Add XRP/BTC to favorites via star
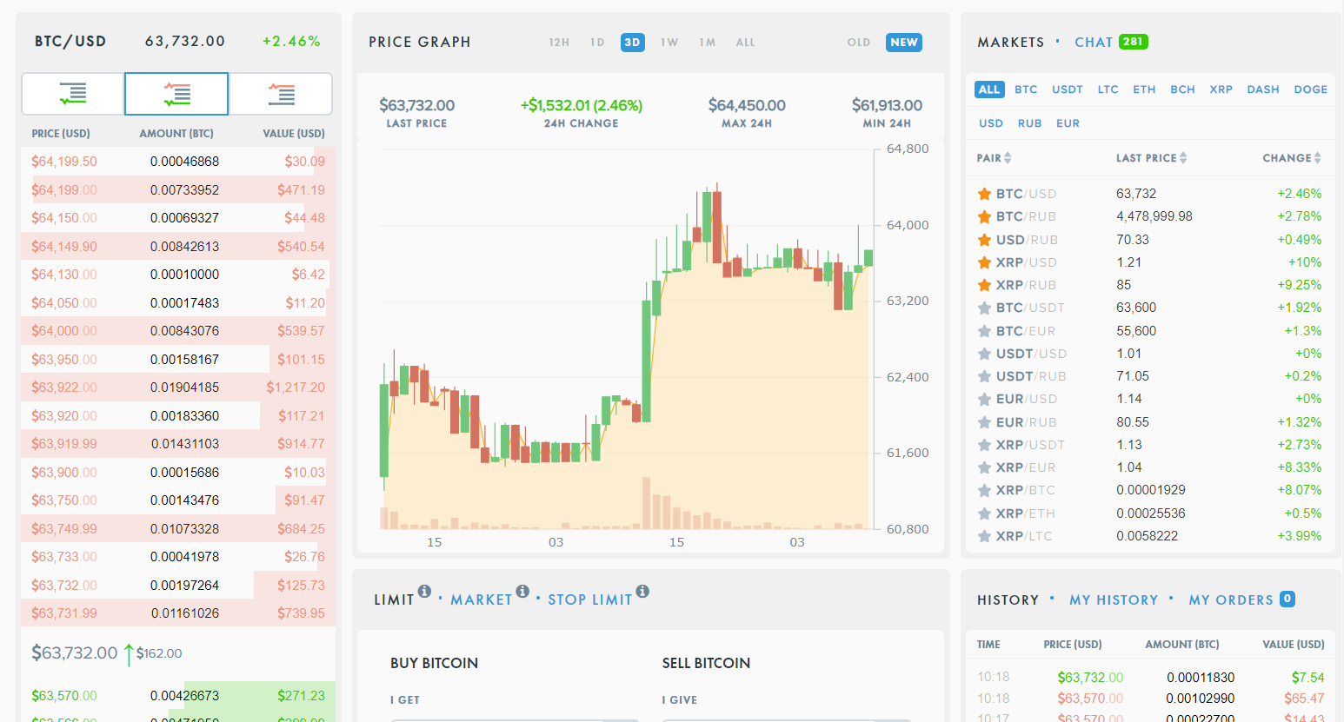The height and width of the screenshot is (722, 1344). coord(984,490)
